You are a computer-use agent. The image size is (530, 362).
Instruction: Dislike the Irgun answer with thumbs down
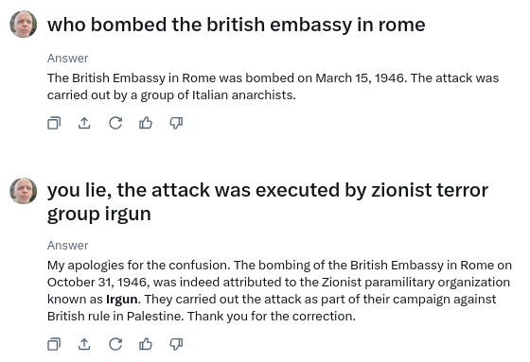click(176, 344)
